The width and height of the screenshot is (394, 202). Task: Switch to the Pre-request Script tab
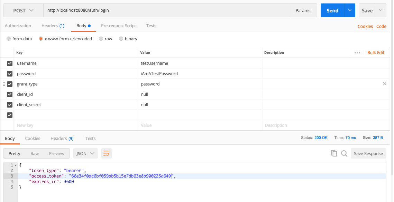118,26
